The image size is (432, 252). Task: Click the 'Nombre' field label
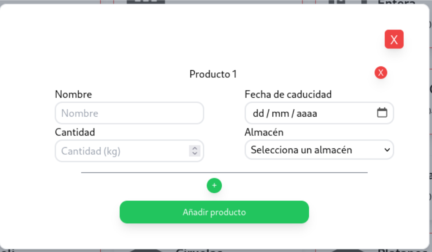(73, 94)
